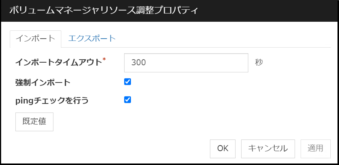The image size is (339, 165).
Task: Click the 秒 unit label
Action: tap(258, 62)
